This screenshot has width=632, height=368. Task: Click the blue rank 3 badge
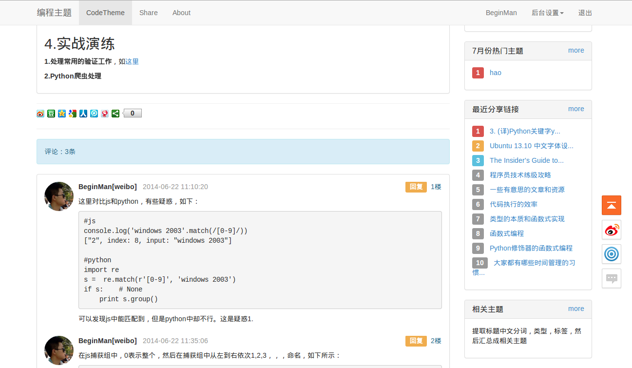478,160
